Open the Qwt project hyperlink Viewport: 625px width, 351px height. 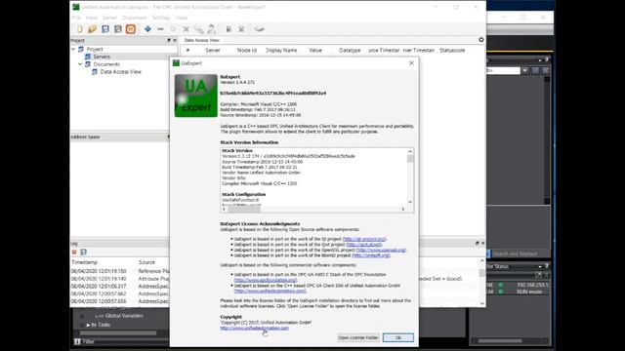pyautogui.click(x=364, y=245)
